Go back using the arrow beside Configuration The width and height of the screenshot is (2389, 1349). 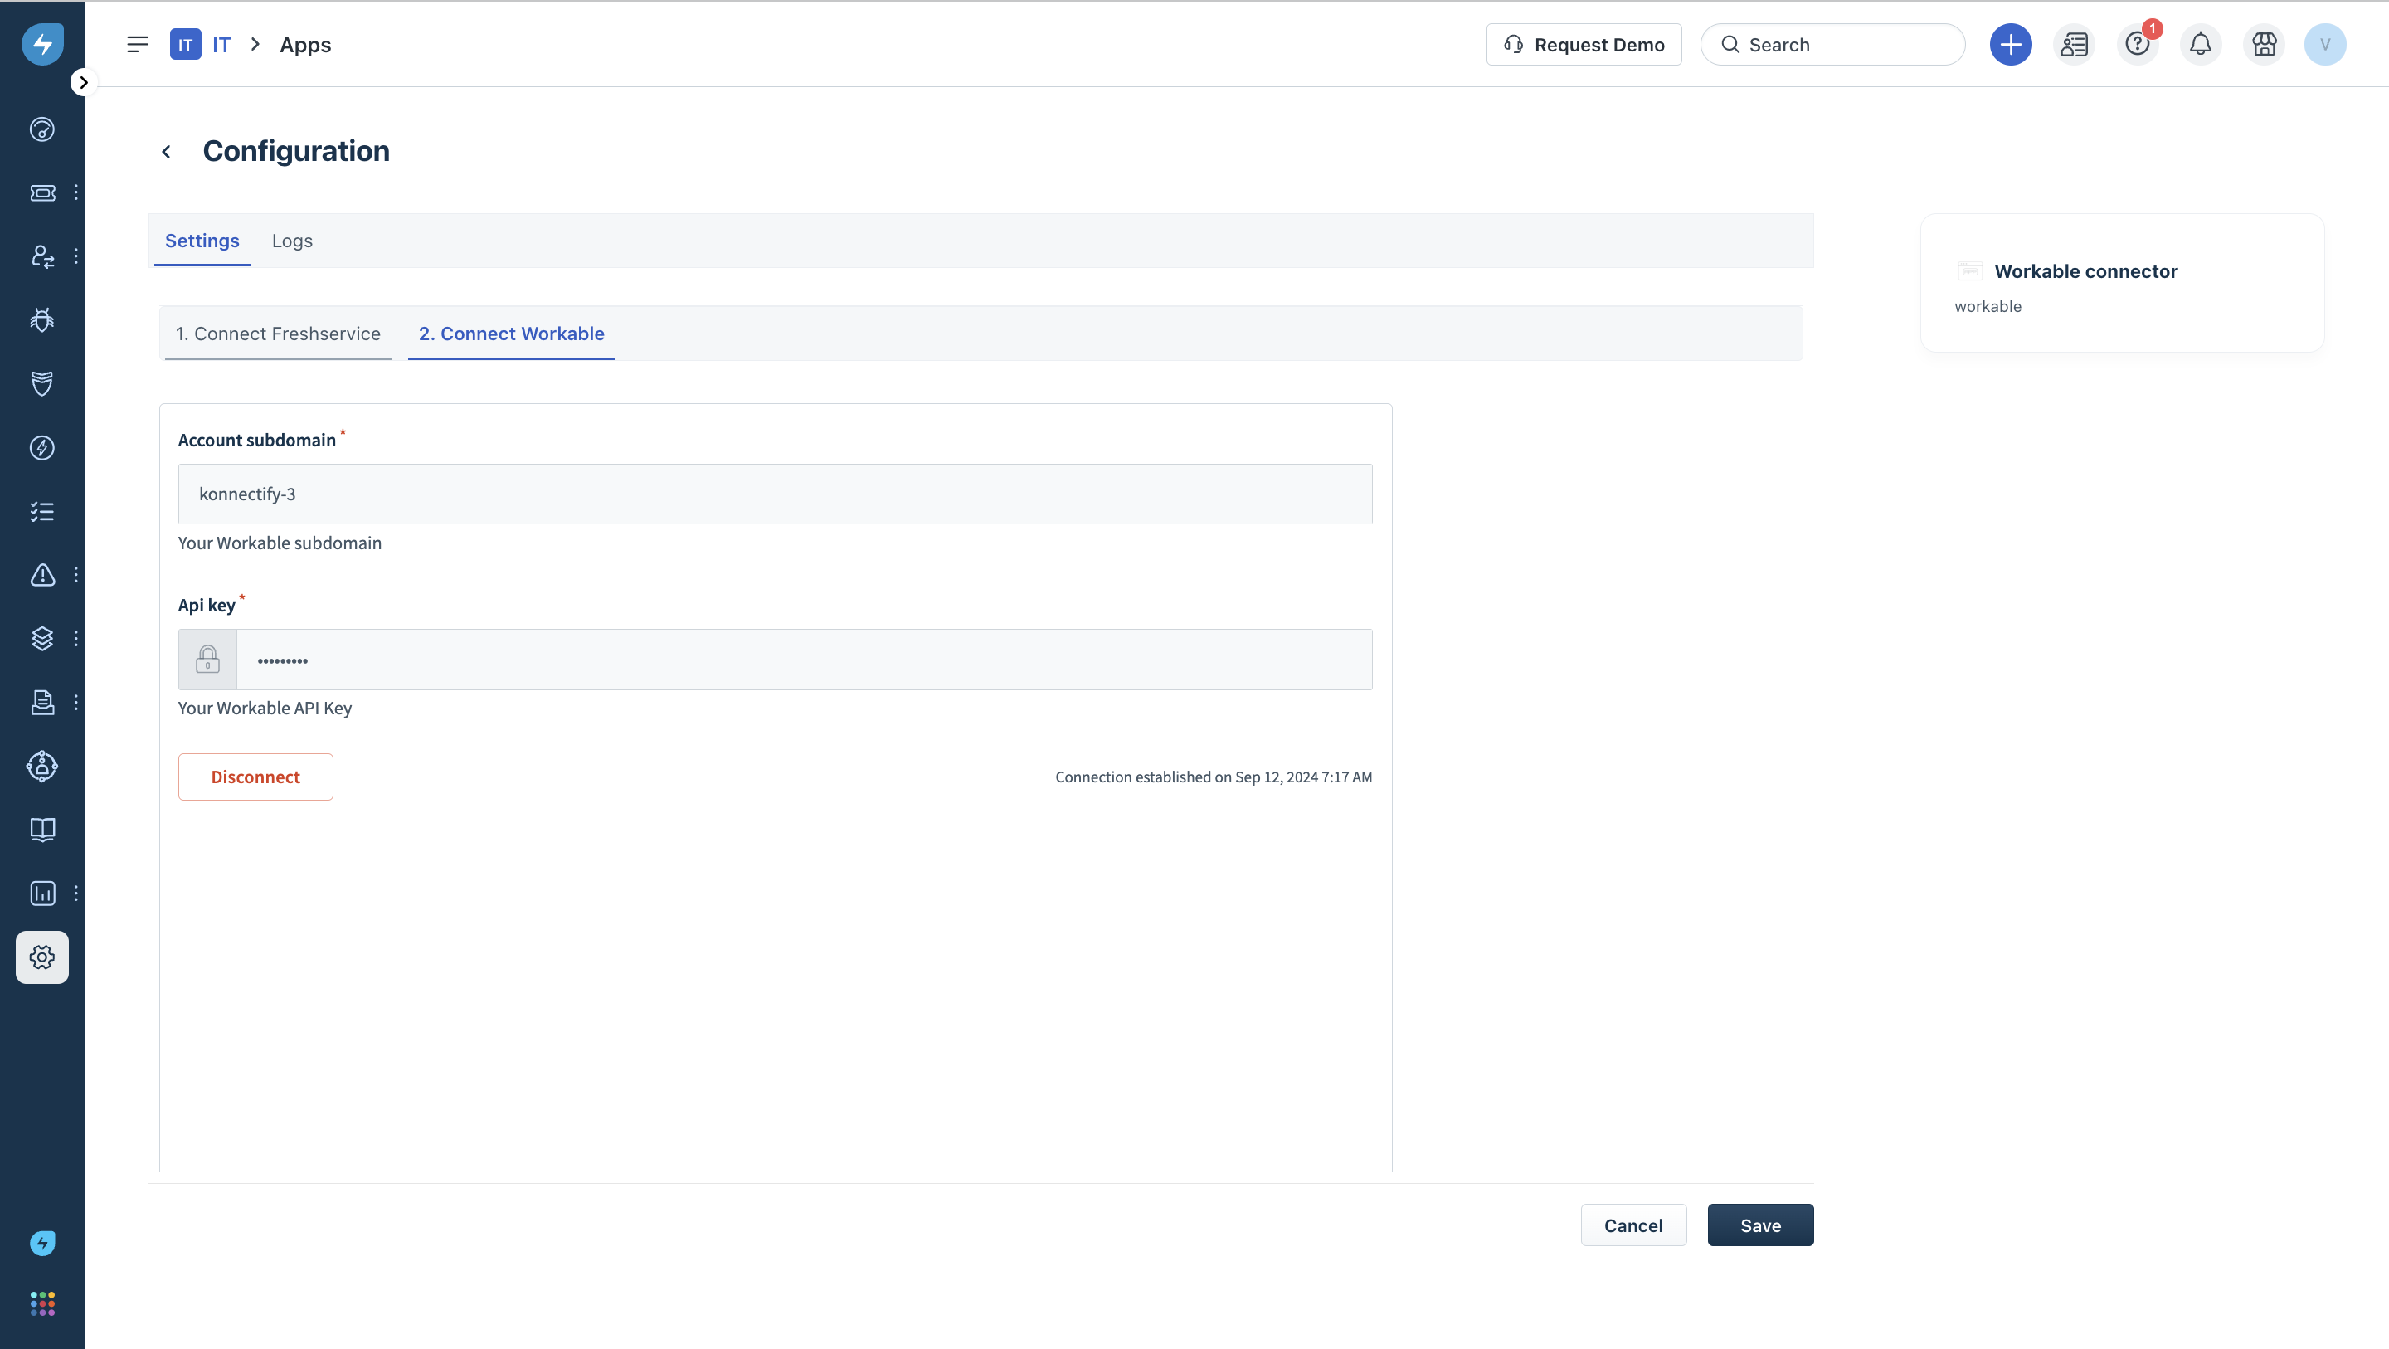(166, 152)
